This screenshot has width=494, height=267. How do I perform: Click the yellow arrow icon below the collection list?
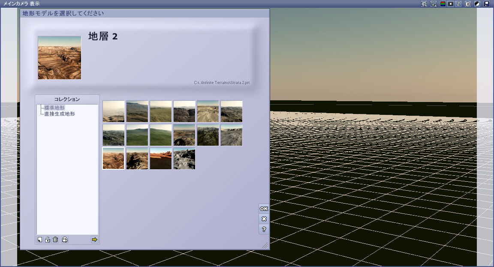click(94, 240)
